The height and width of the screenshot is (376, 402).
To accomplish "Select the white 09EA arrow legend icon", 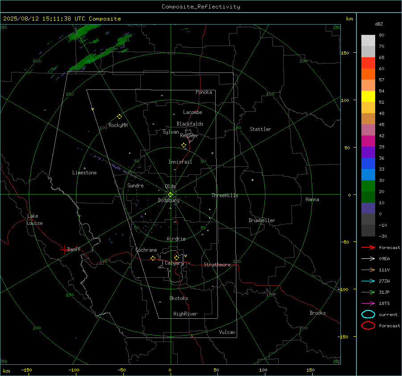I will point(368,259).
